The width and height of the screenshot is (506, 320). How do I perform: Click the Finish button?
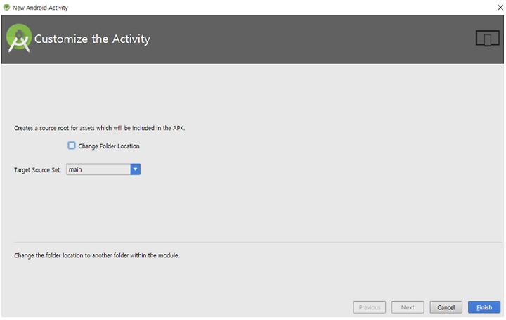(x=484, y=307)
